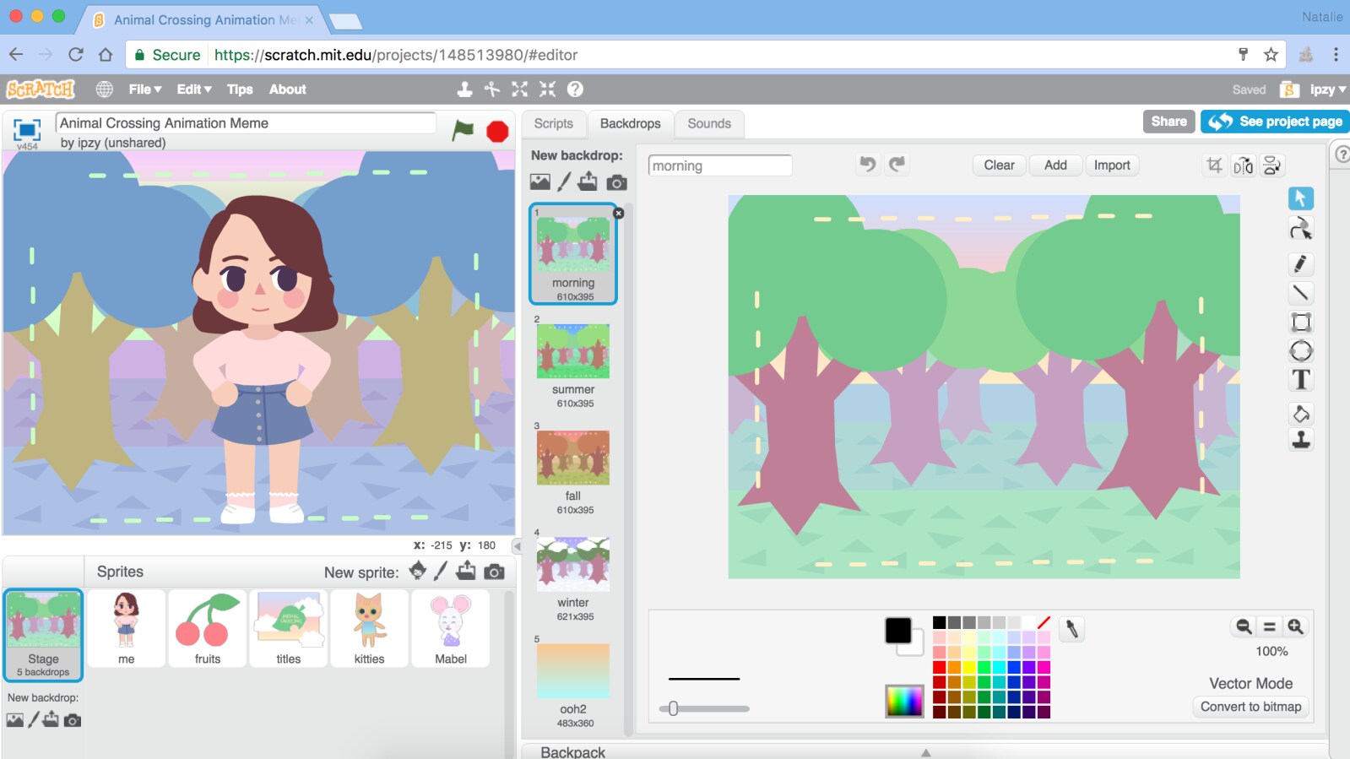This screenshot has width=1350, height=759.
Task: Select the Duplicate stamp tool in paint tools
Action: (x=1301, y=440)
